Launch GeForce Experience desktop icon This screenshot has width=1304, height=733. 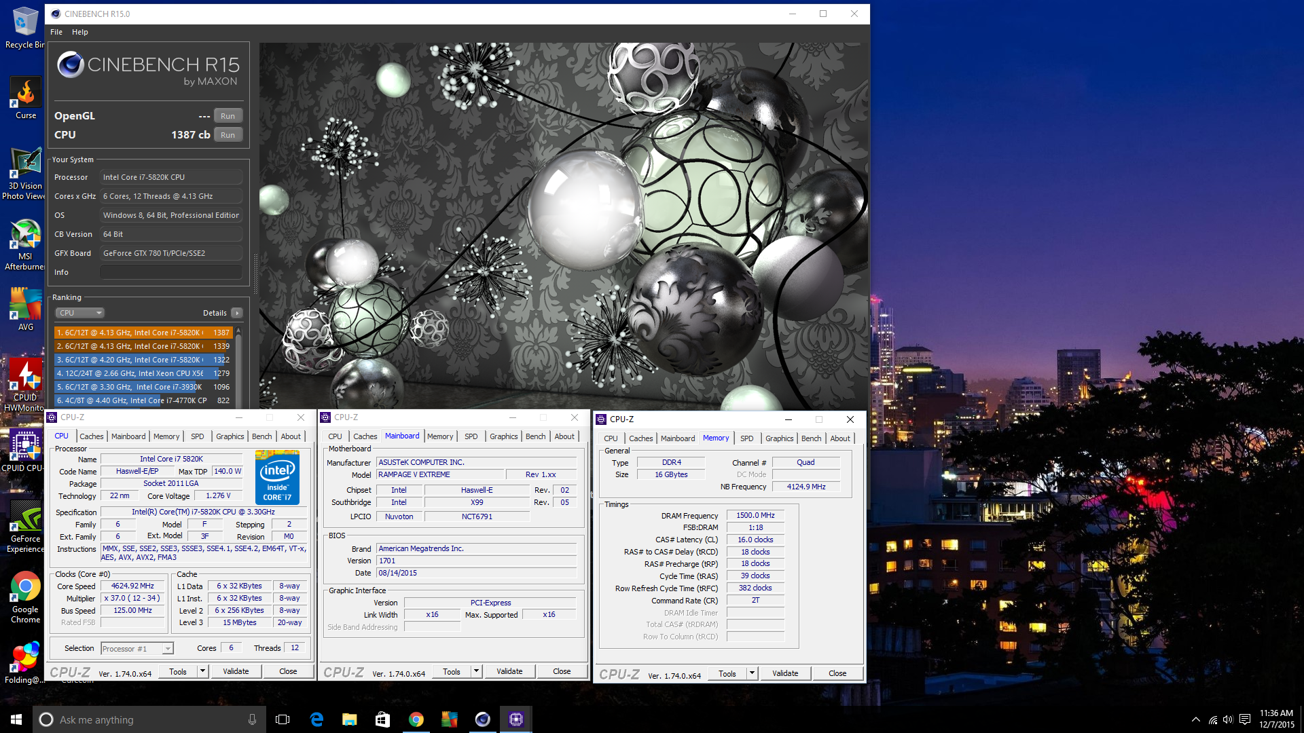click(x=24, y=527)
